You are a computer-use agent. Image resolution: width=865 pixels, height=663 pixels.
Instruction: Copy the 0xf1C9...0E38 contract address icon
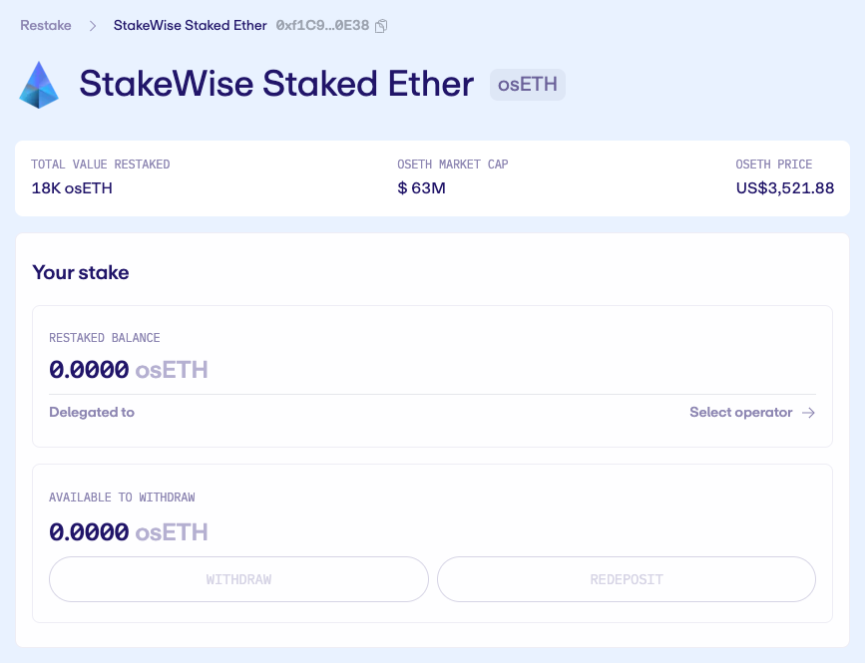[381, 26]
